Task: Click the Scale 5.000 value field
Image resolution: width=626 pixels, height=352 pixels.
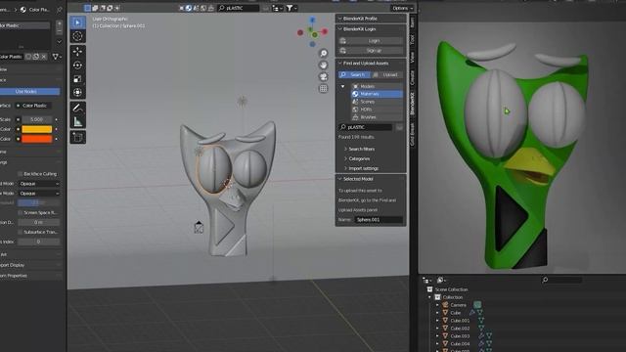Action: [x=37, y=119]
